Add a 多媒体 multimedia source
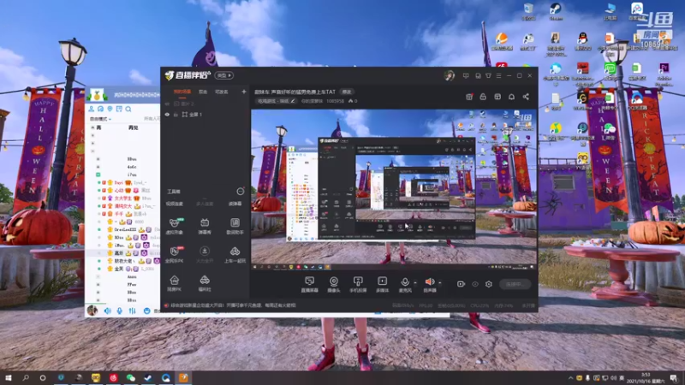685x385 pixels. pyautogui.click(x=382, y=281)
